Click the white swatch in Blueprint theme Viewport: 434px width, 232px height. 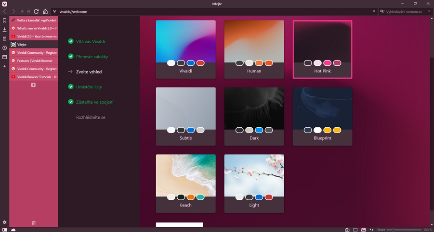coord(317,130)
